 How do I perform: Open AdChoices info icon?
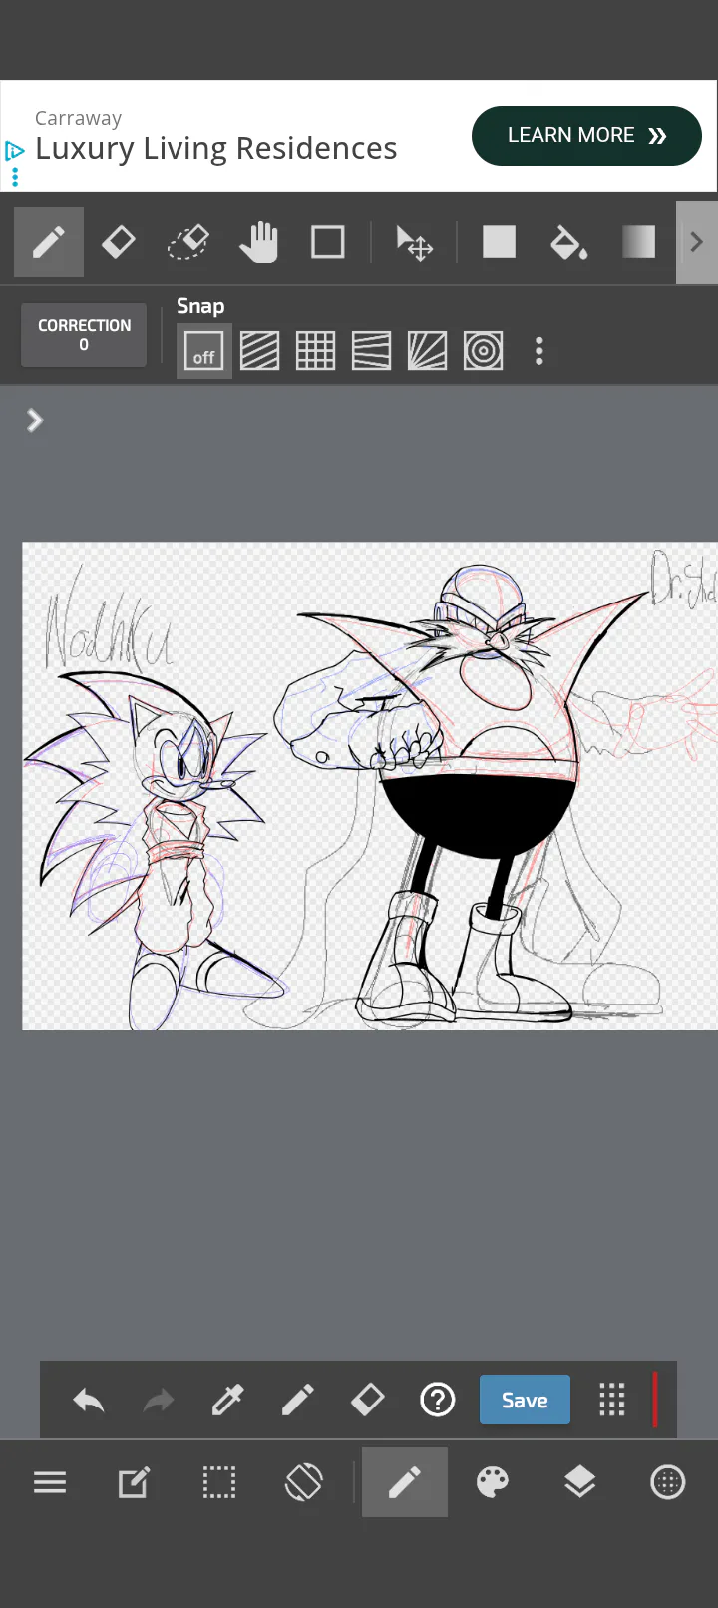14,151
